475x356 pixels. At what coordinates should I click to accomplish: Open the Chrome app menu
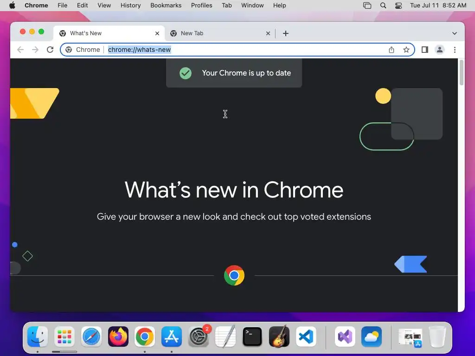click(x=36, y=6)
